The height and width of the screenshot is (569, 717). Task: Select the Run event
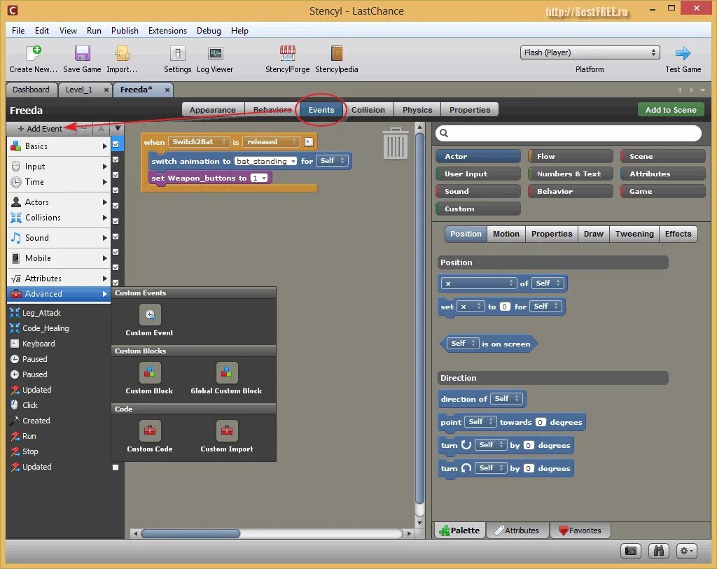(x=29, y=436)
